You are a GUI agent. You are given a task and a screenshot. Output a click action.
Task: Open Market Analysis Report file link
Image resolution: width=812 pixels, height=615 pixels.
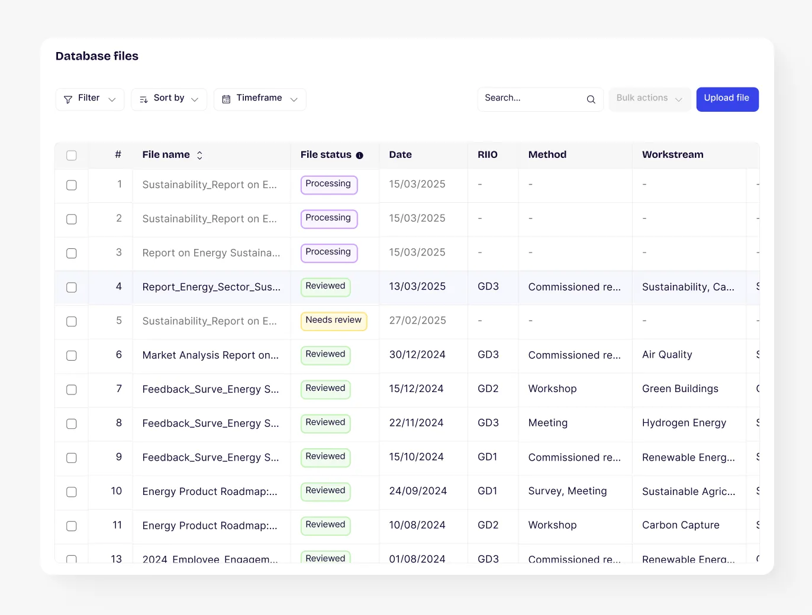(x=210, y=355)
